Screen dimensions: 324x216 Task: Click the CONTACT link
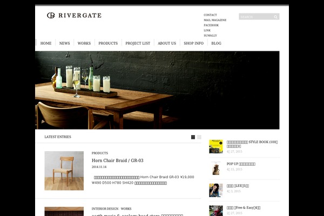click(210, 15)
